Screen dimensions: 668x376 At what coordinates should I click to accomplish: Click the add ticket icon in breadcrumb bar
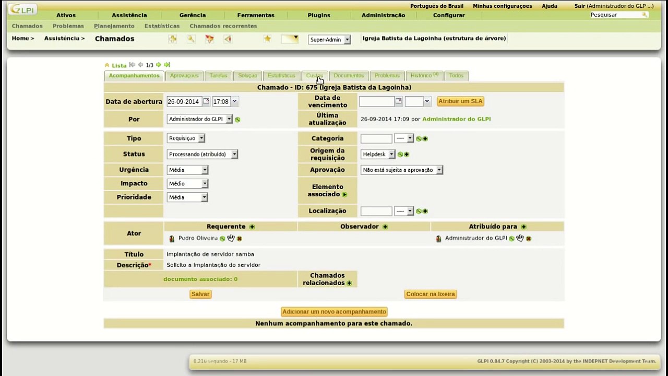point(173,39)
